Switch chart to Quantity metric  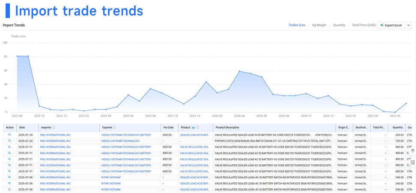[339, 25]
